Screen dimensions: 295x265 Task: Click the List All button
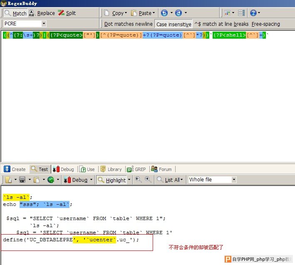170,180
